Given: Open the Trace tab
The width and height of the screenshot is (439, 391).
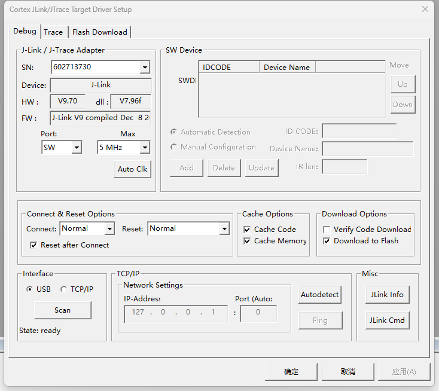Looking at the screenshot, I should 53,32.
